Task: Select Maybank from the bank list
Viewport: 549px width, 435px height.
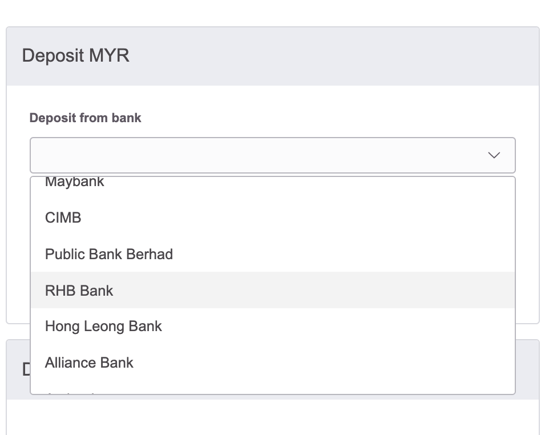Action: coord(272,182)
